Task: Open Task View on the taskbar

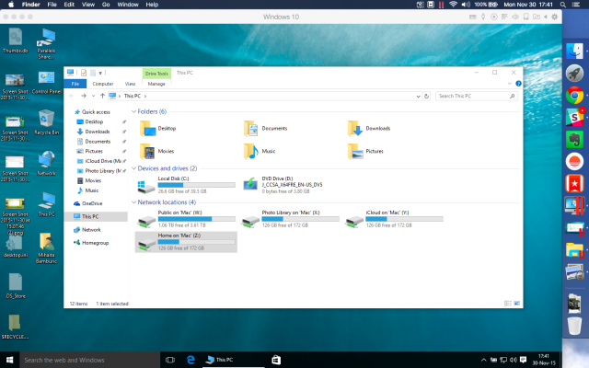Action: click(170, 360)
